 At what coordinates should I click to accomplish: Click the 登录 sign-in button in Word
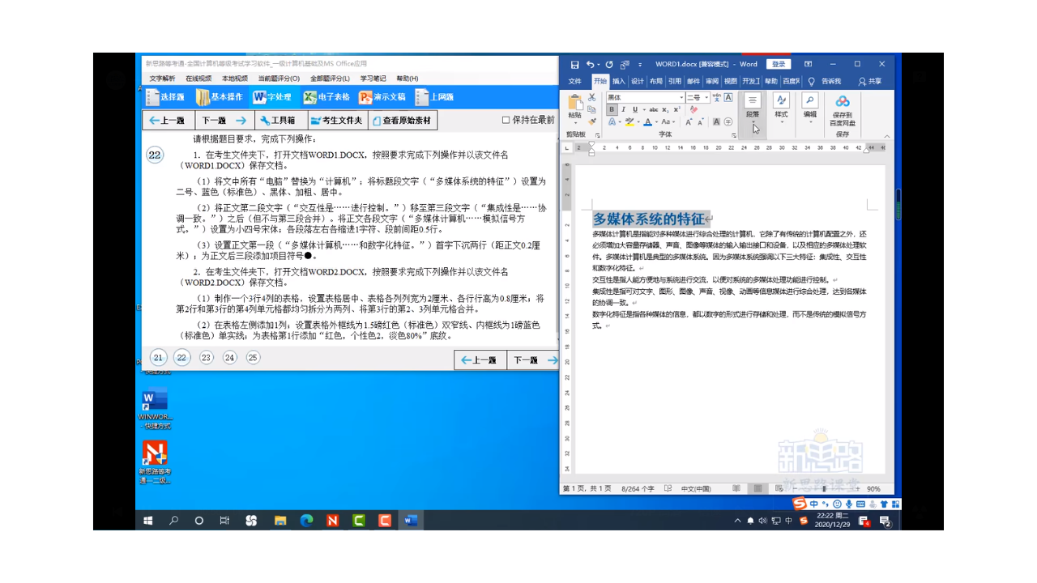tap(777, 64)
